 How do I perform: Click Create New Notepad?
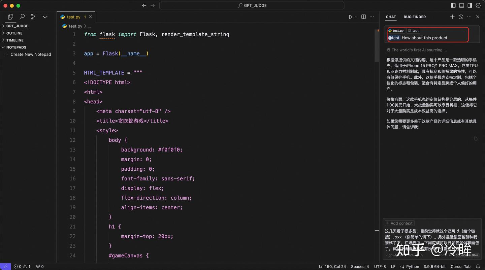(x=30, y=54)
